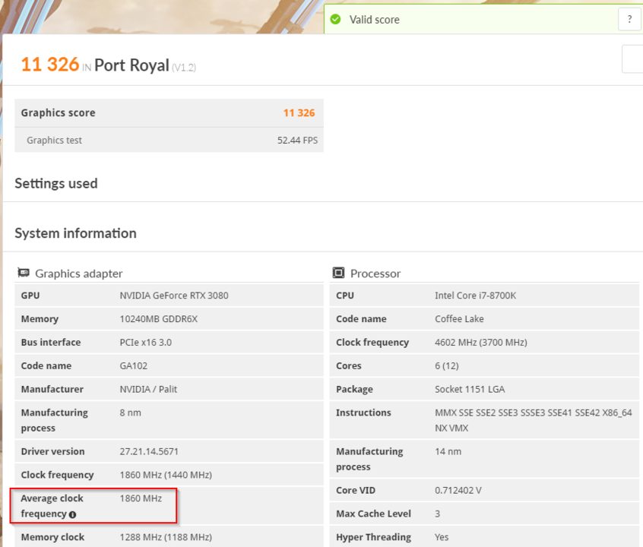Screen dimensions: 643x547
Task: Click the Valid score banner text
Action: (374, 20)
